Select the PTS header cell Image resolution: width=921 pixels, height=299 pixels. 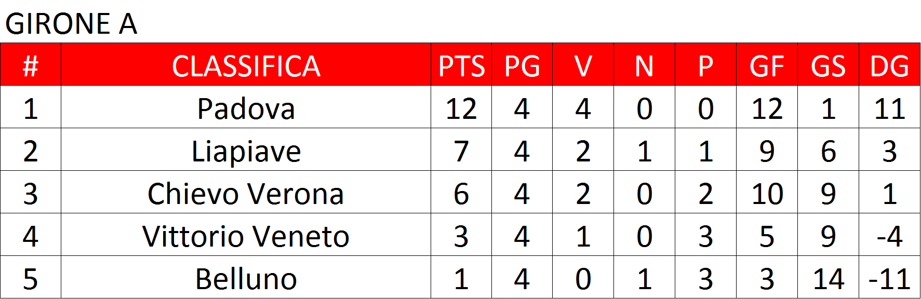pos(461,65)
